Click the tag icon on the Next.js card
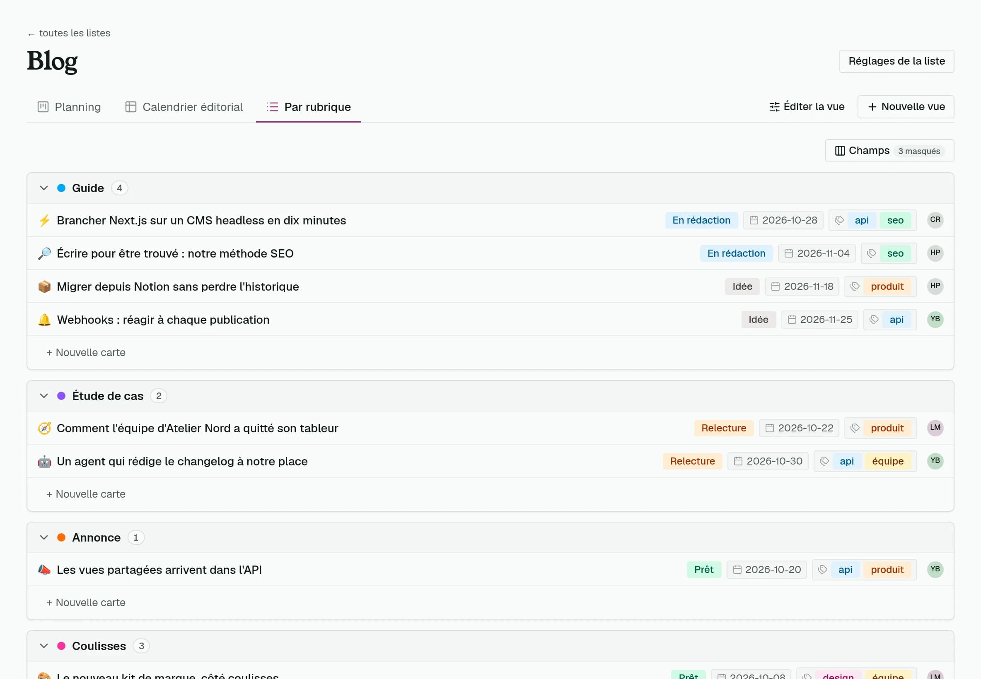Image resolution: width=981 pixels, height=679 pixels. point(839,220)
